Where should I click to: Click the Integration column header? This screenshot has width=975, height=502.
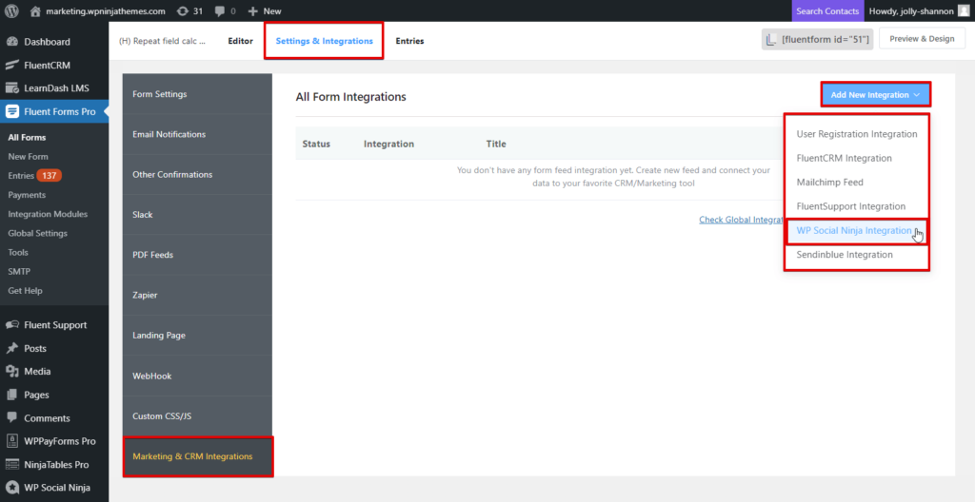point(388,145)
